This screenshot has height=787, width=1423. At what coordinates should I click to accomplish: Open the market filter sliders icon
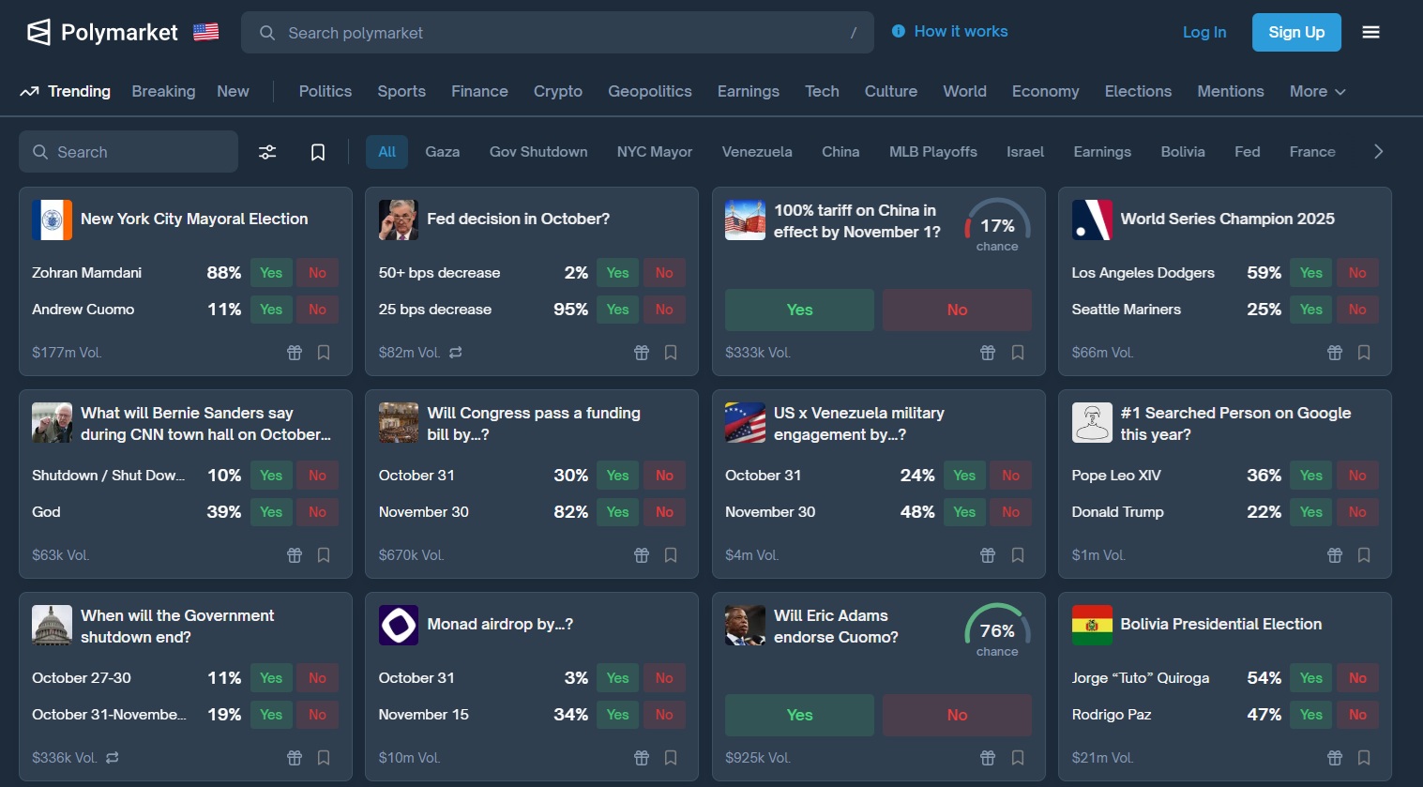[267, 152]
